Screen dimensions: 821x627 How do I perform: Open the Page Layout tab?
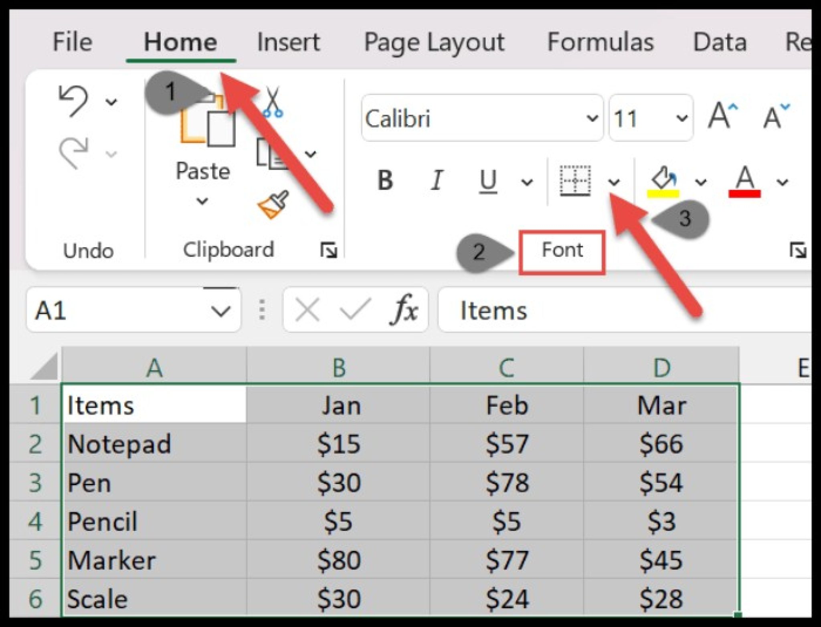[x=433, y=41]
